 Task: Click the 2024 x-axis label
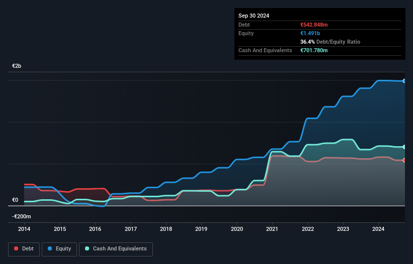coord(378,229)
